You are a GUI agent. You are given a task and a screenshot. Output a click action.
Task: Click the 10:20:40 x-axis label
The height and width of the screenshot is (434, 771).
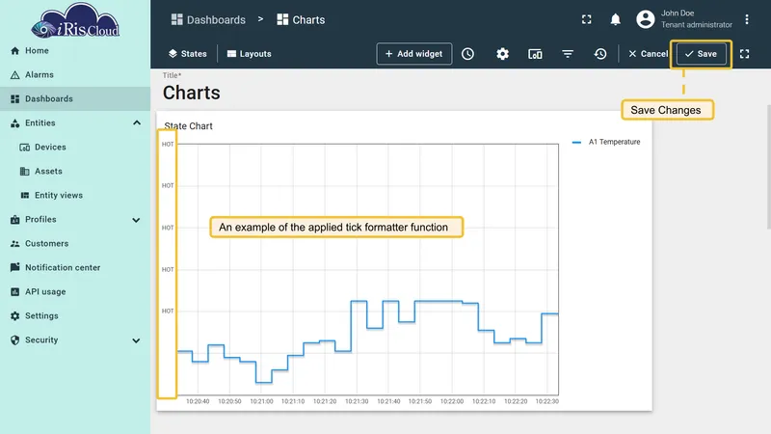(198, 401)
